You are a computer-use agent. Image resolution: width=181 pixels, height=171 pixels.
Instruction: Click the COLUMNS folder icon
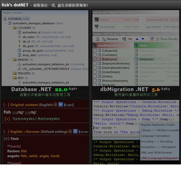(x=14, y=28)
